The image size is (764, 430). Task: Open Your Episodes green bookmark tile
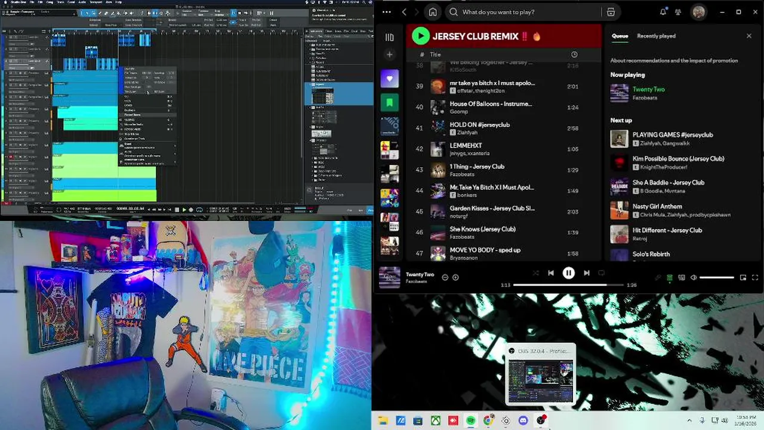click(x=390, y=103)
